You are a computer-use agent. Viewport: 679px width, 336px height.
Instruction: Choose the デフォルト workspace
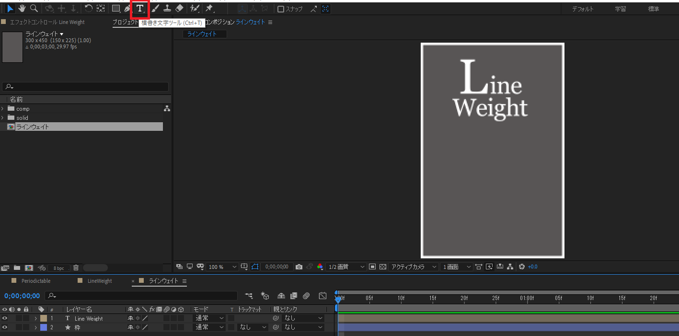583,9
